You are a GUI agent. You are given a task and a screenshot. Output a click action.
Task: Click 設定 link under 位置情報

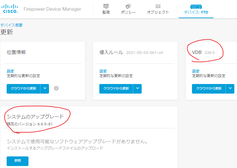[11, 71]
